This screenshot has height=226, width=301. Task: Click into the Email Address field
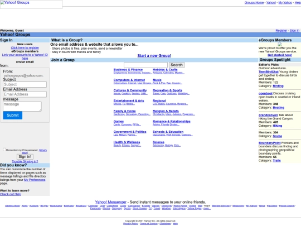tap(25, 94)
